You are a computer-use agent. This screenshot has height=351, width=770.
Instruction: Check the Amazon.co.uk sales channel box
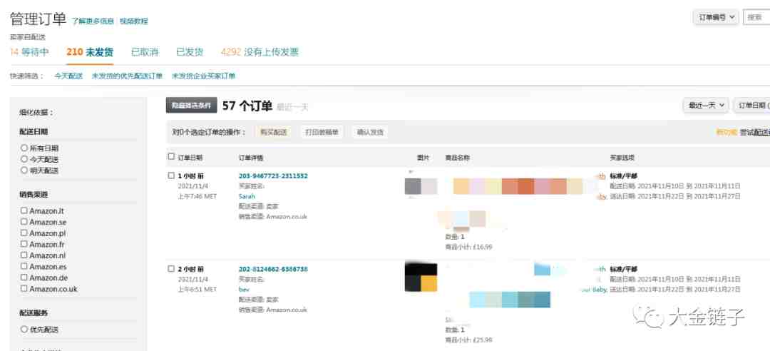tap(24, 289)
